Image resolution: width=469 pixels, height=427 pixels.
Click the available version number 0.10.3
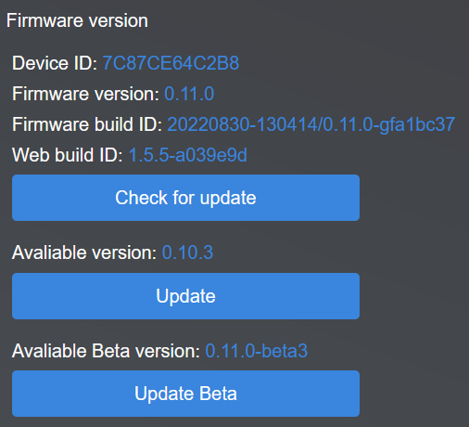pyautogui.click(x=187, y=252)
